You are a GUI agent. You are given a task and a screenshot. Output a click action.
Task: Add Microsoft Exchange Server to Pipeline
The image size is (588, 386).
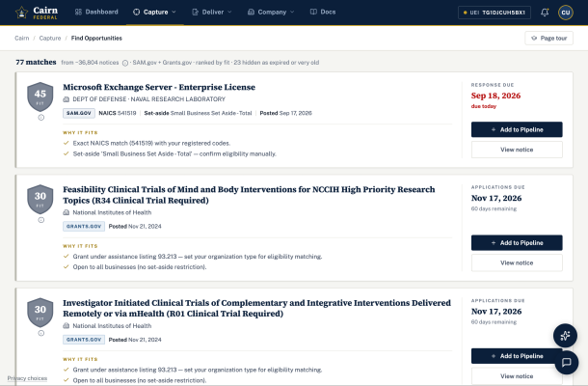(517, 129)
